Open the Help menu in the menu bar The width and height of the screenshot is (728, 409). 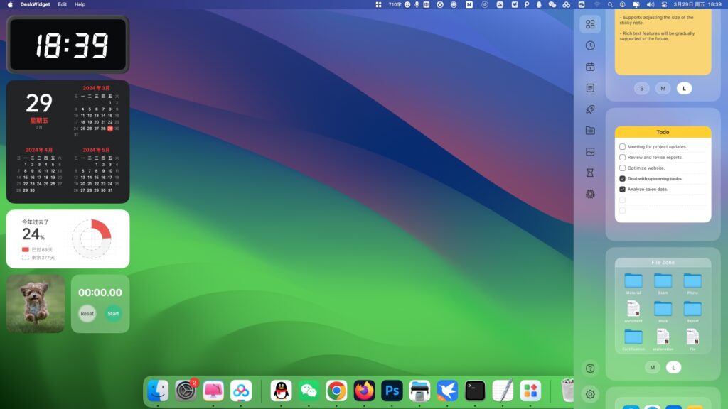point(80,4)
